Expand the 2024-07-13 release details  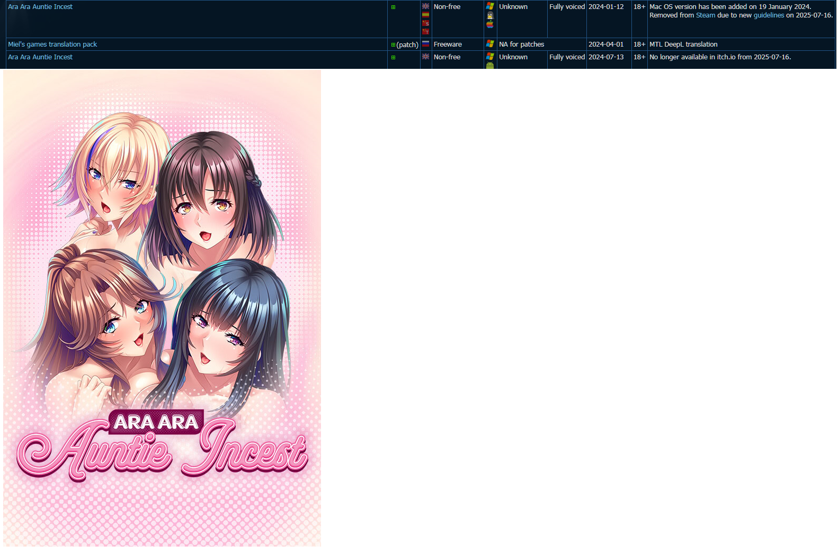pos(393,57)
